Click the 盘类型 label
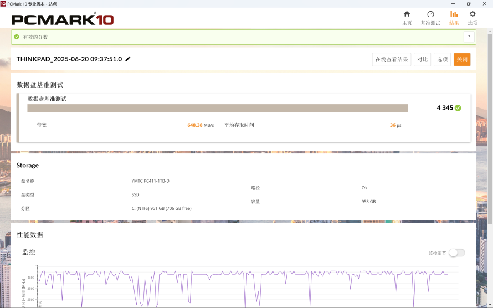This screenshot has height=308, width=493. pos(28,195)
